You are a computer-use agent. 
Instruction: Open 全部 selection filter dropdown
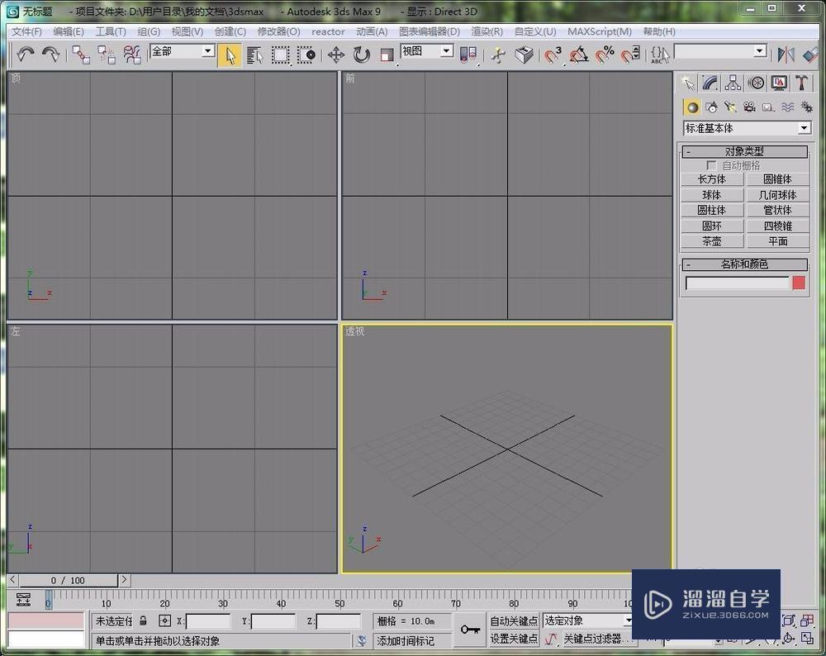click(183, 51)
